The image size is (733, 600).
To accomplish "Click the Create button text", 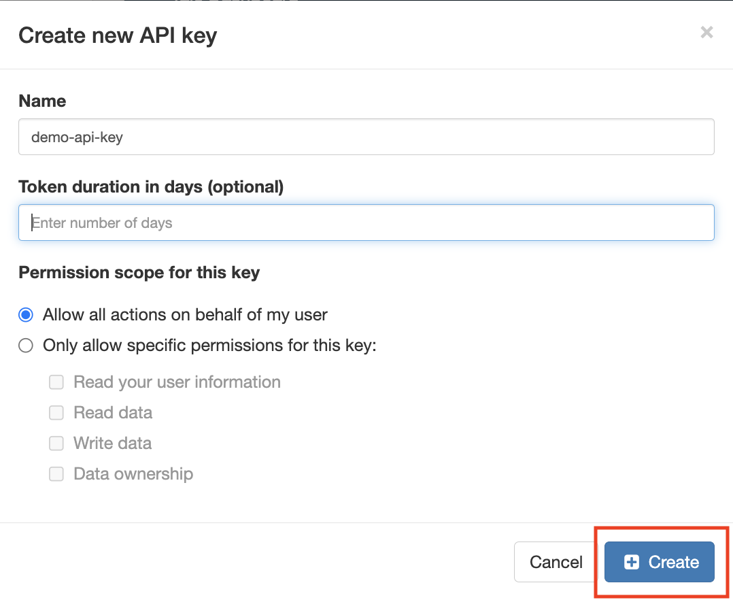I will click(x=673, y=562).
